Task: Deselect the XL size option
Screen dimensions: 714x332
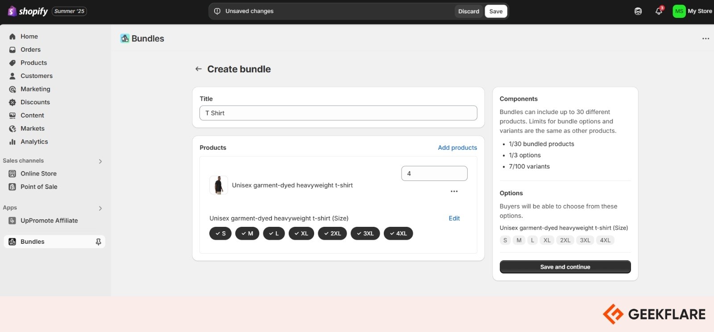Action: tap(301, 234)
